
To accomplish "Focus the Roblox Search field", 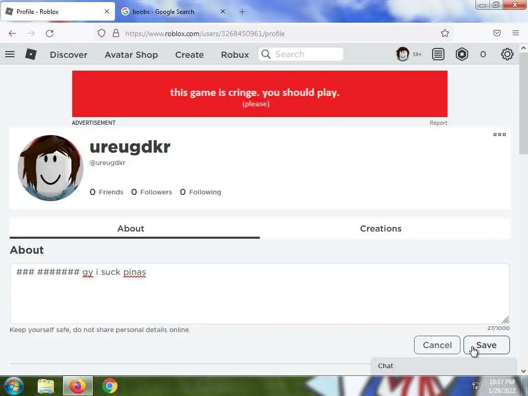I will point(301,54).
